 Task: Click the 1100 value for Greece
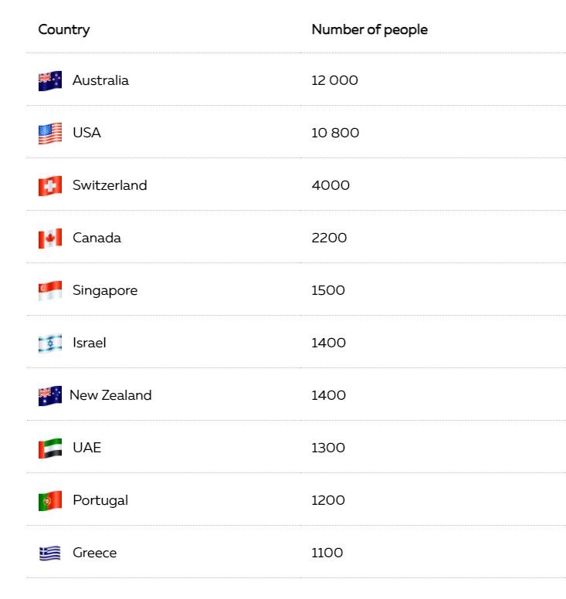(x=327, y=553)
